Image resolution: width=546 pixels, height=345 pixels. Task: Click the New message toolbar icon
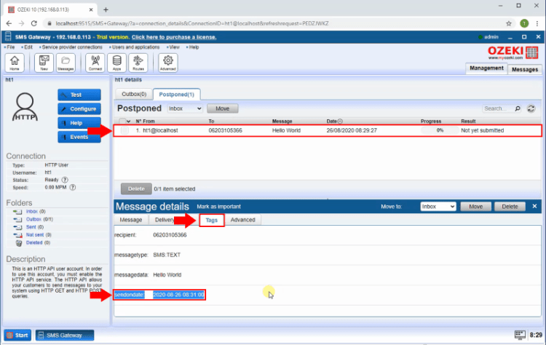tap(44, 63)
